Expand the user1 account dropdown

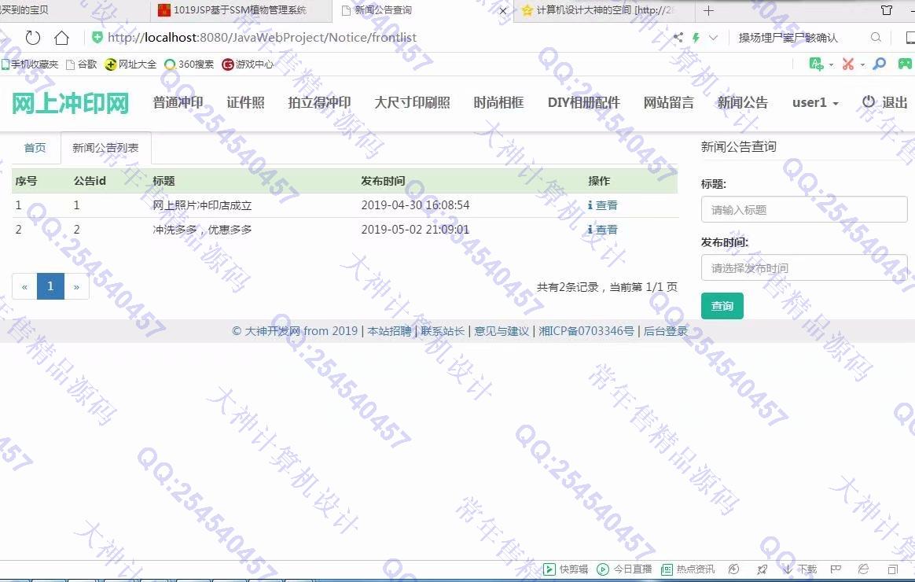tap(815, 103)
